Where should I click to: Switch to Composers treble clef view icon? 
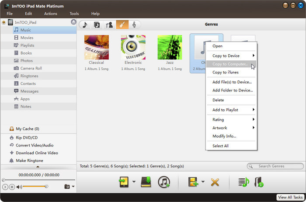coord(134,25)
